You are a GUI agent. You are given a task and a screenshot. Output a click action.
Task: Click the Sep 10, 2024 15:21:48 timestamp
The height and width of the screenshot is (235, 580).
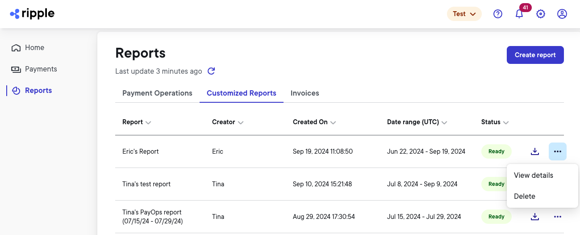(x=322, y=184)
